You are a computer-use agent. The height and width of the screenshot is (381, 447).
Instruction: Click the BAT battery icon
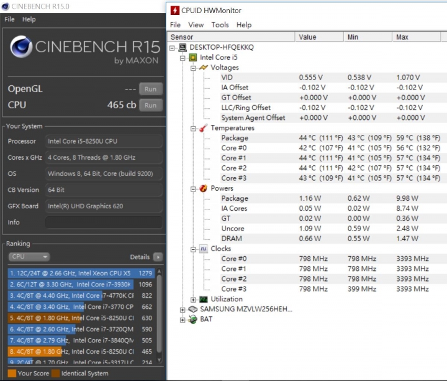coord(193,319)
